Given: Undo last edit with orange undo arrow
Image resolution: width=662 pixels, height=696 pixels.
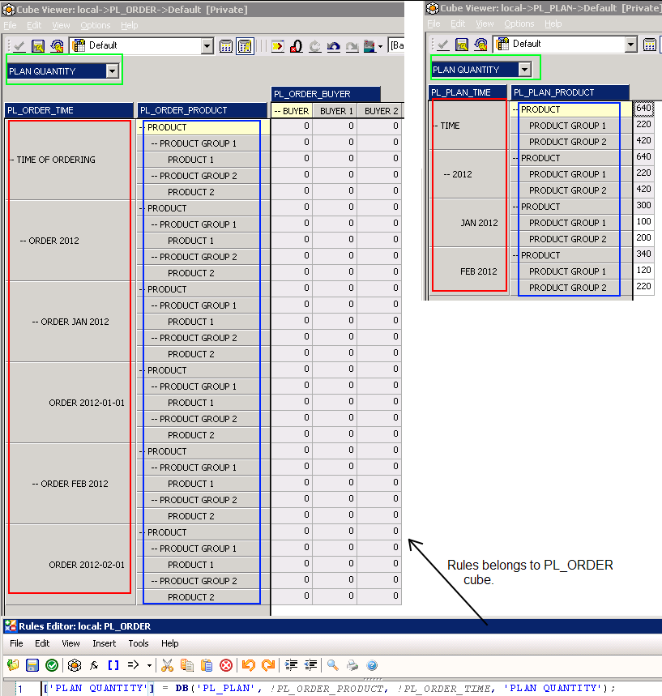Looking at the screenshot, I should [x=249, y=665].
